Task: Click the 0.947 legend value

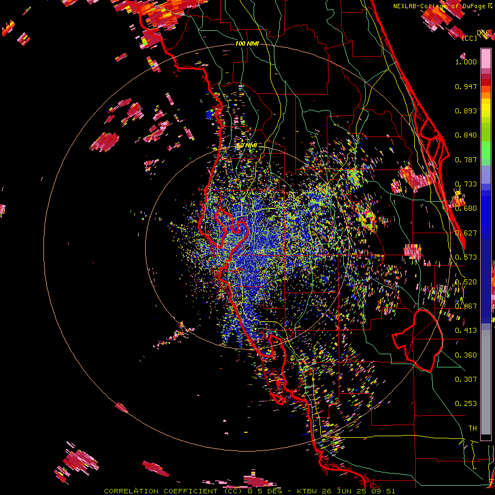Action: point(466,86)
